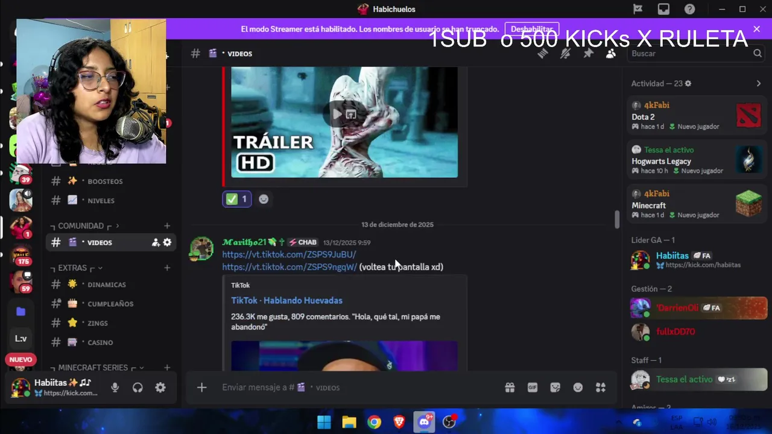Image resolution: width=772 pixels, height=434 pixels.
Task: Mute microphone in user panel
Action: pyautogui.click(x=115, y=388)
